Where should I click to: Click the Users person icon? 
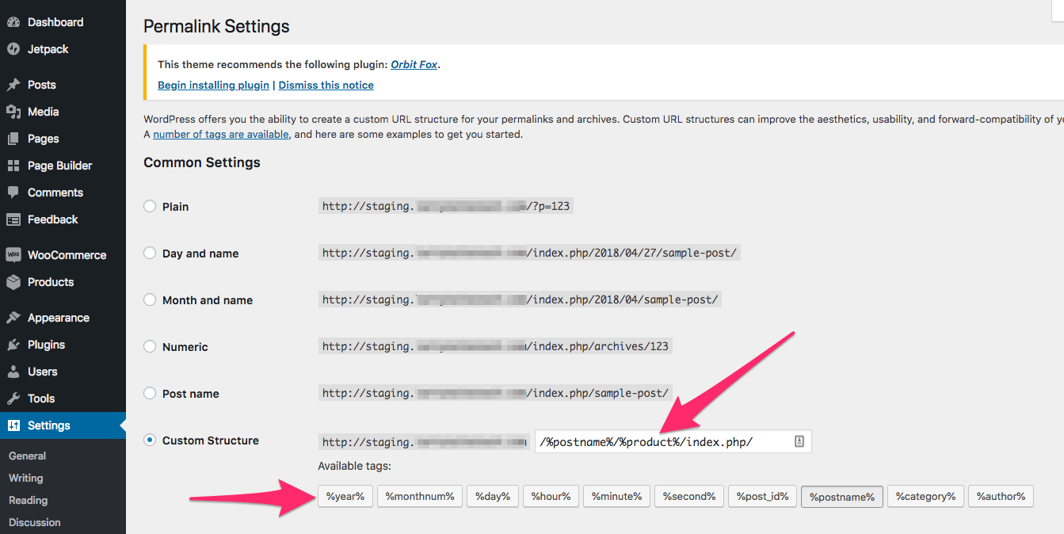point(13,372)
